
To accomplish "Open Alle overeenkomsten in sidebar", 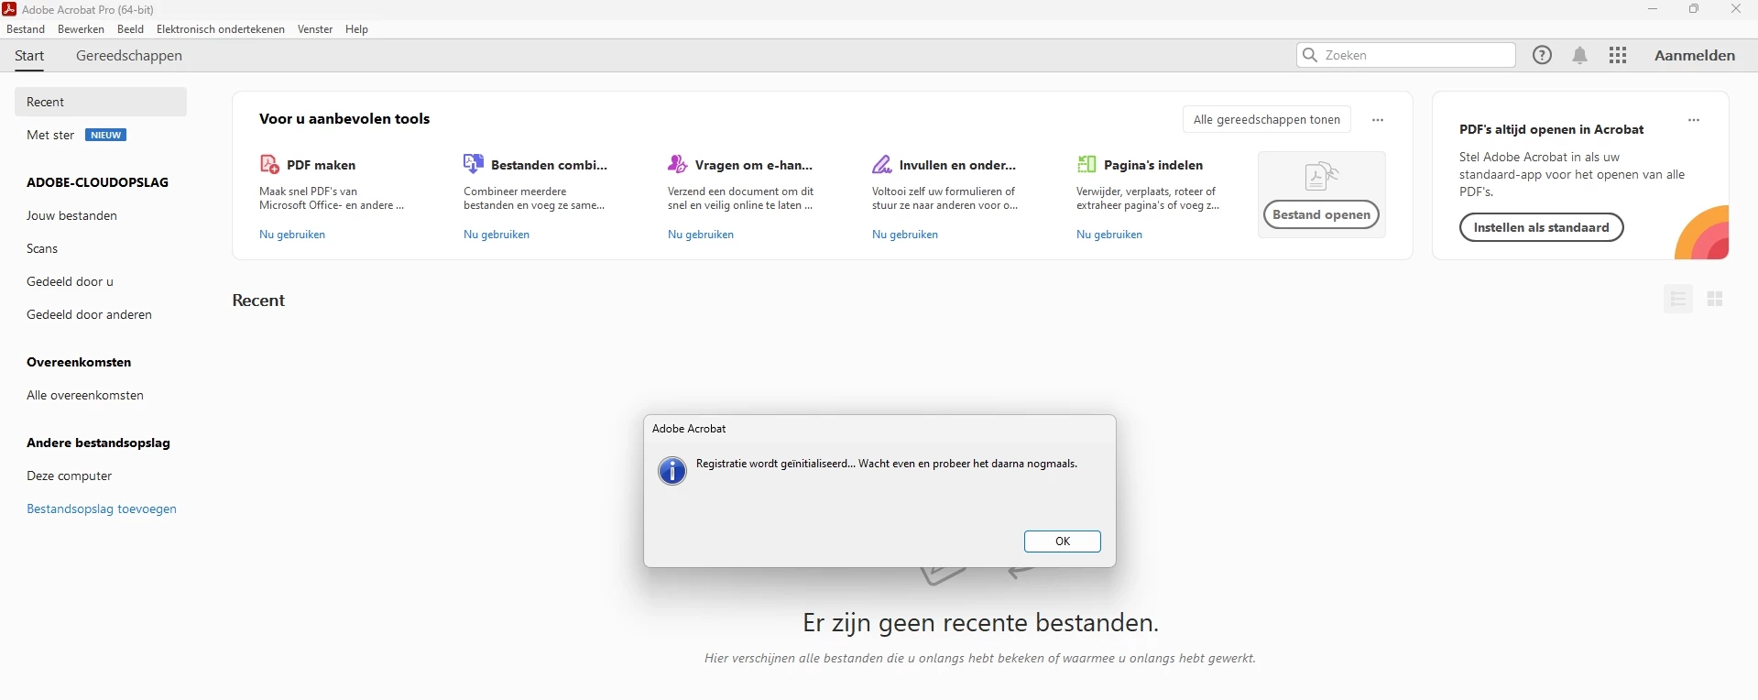I will pos(85,396).
